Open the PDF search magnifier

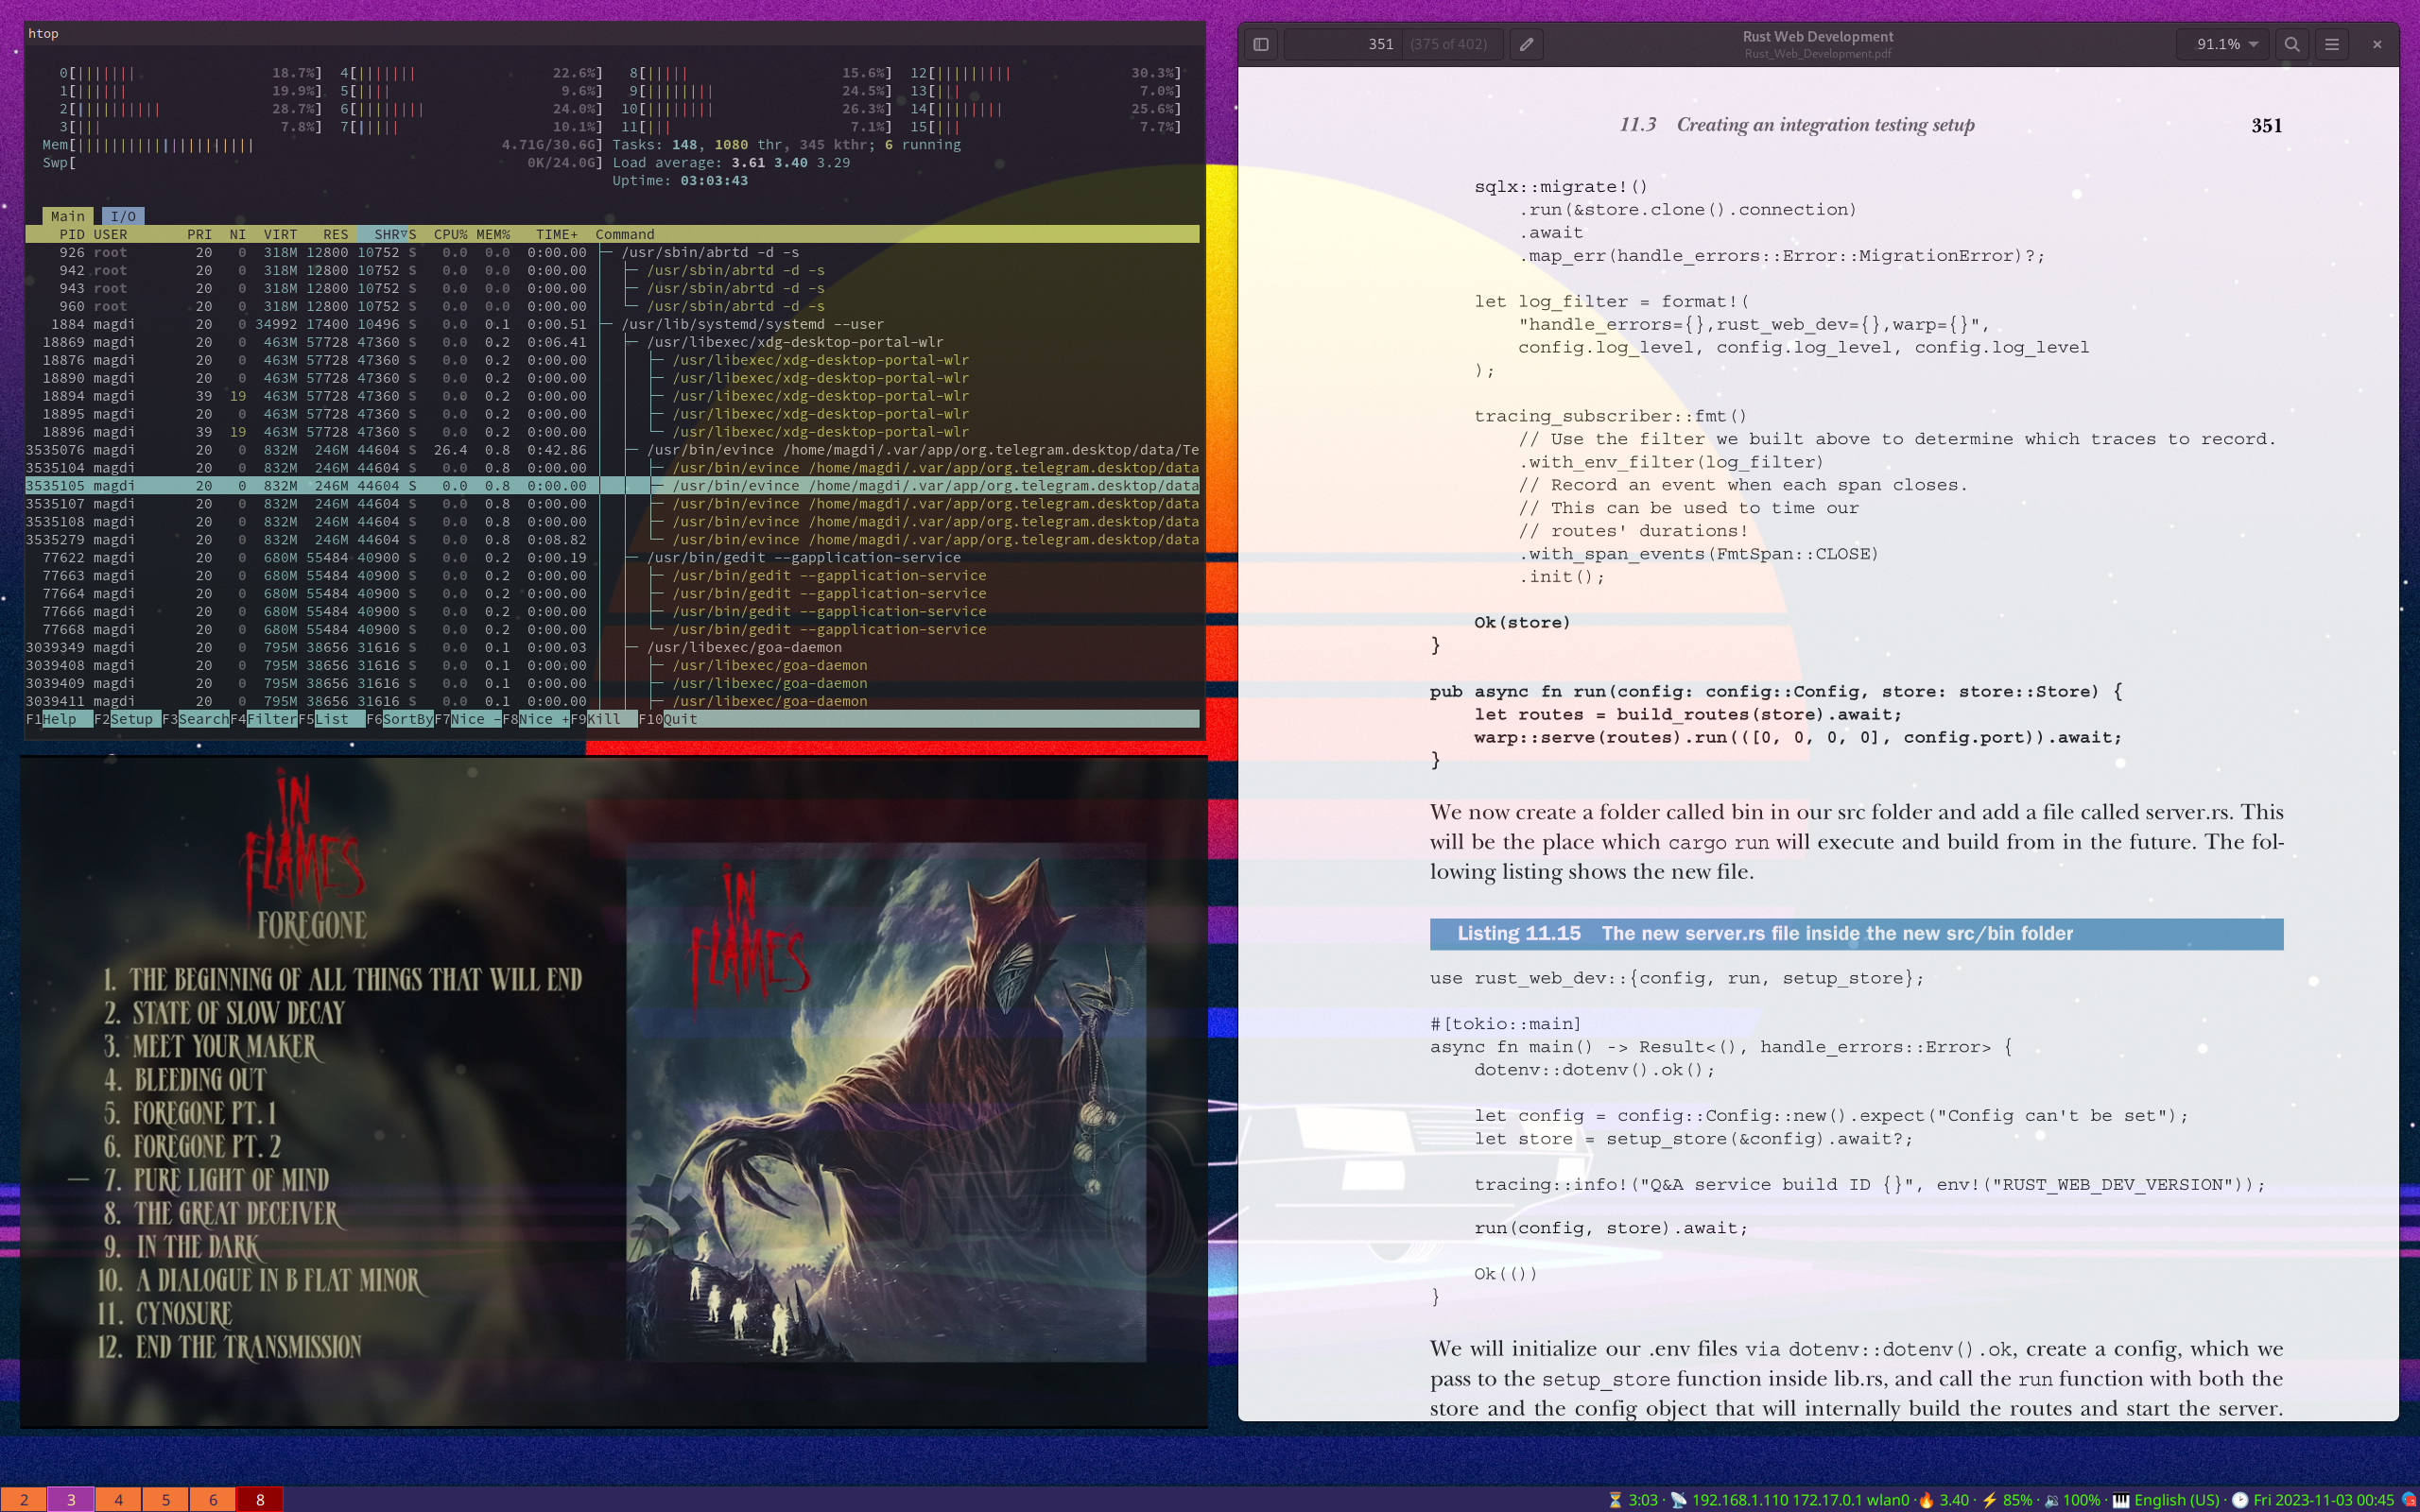click(x=2292, y=44)
